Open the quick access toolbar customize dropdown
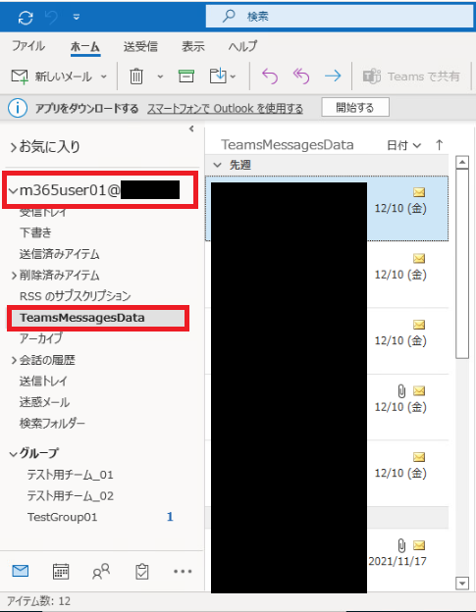This screenshot has height=612, width=476. (77, 18)
